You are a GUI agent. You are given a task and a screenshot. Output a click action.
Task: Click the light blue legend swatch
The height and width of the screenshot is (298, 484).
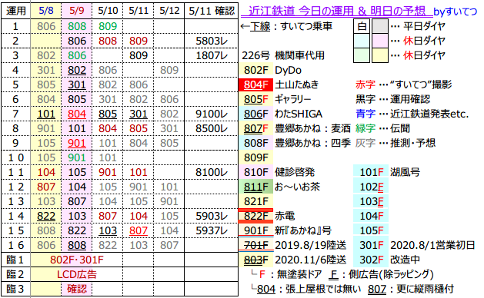362,41
